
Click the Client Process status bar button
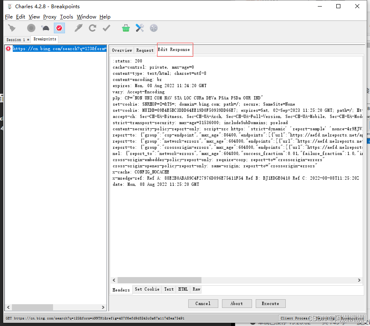point(296,318)
